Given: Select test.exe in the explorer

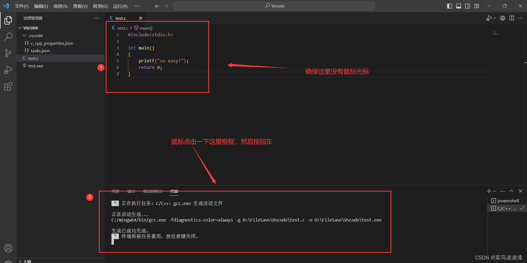Looking at the screenshot, I should click(x=61, y=66).
